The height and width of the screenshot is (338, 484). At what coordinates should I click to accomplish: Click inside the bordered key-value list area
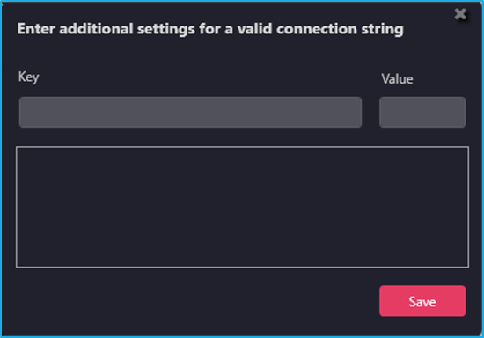[242, 207]
